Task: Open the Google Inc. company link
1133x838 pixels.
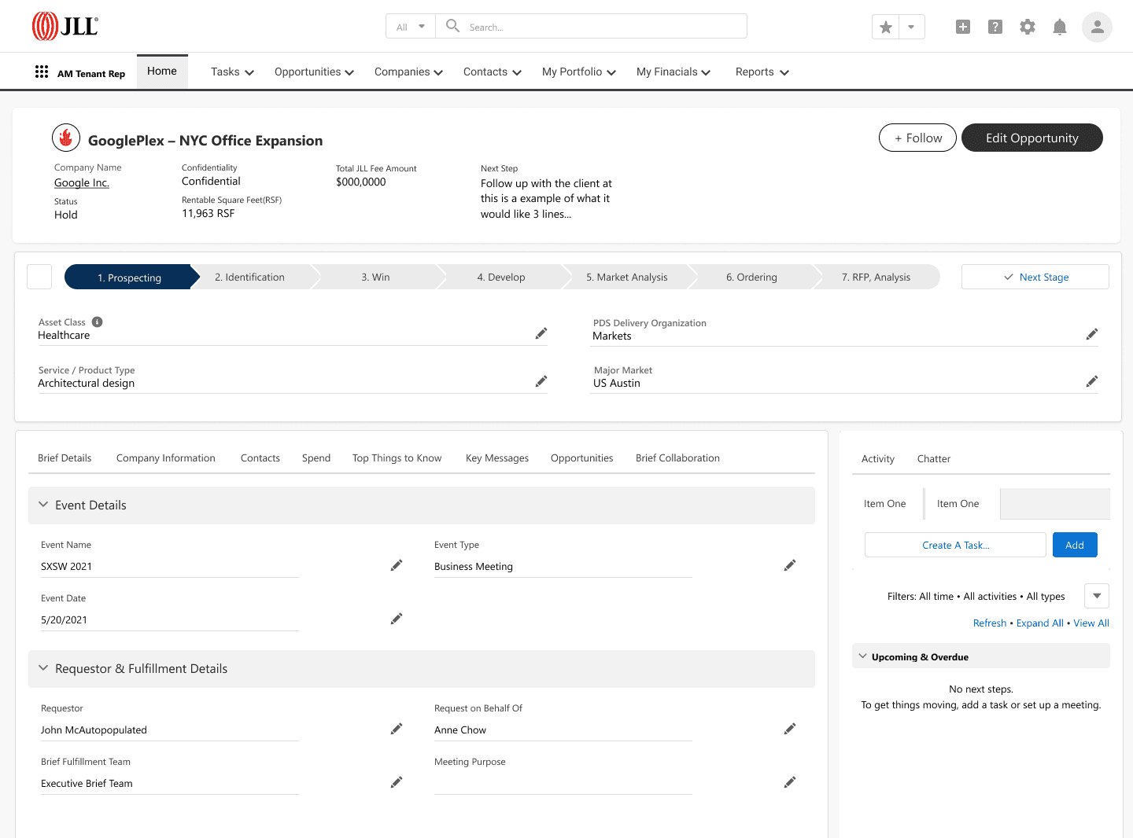Action: [x=82, y=182]
